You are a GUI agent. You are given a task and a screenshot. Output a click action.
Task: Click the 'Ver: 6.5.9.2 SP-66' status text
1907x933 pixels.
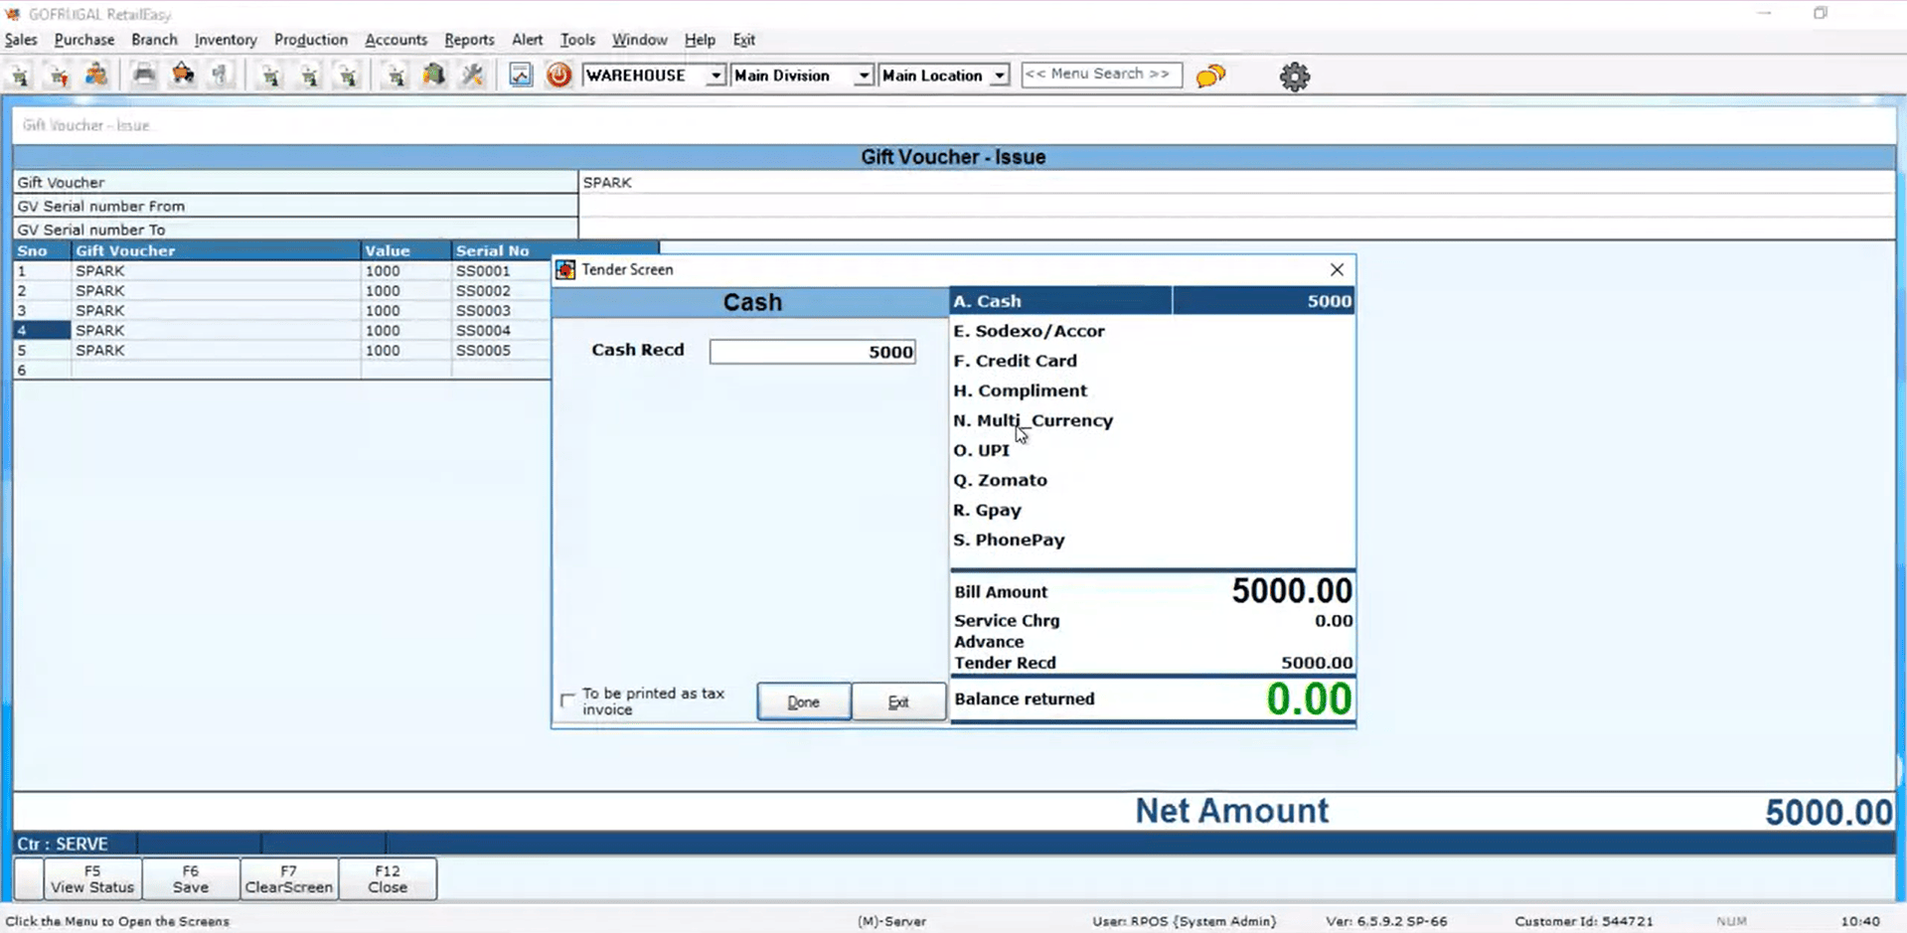(x=1386, y=921)
